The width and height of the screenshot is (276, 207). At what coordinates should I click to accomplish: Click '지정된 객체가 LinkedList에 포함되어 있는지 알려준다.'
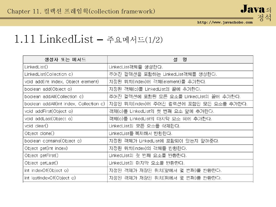pos(164,141)
